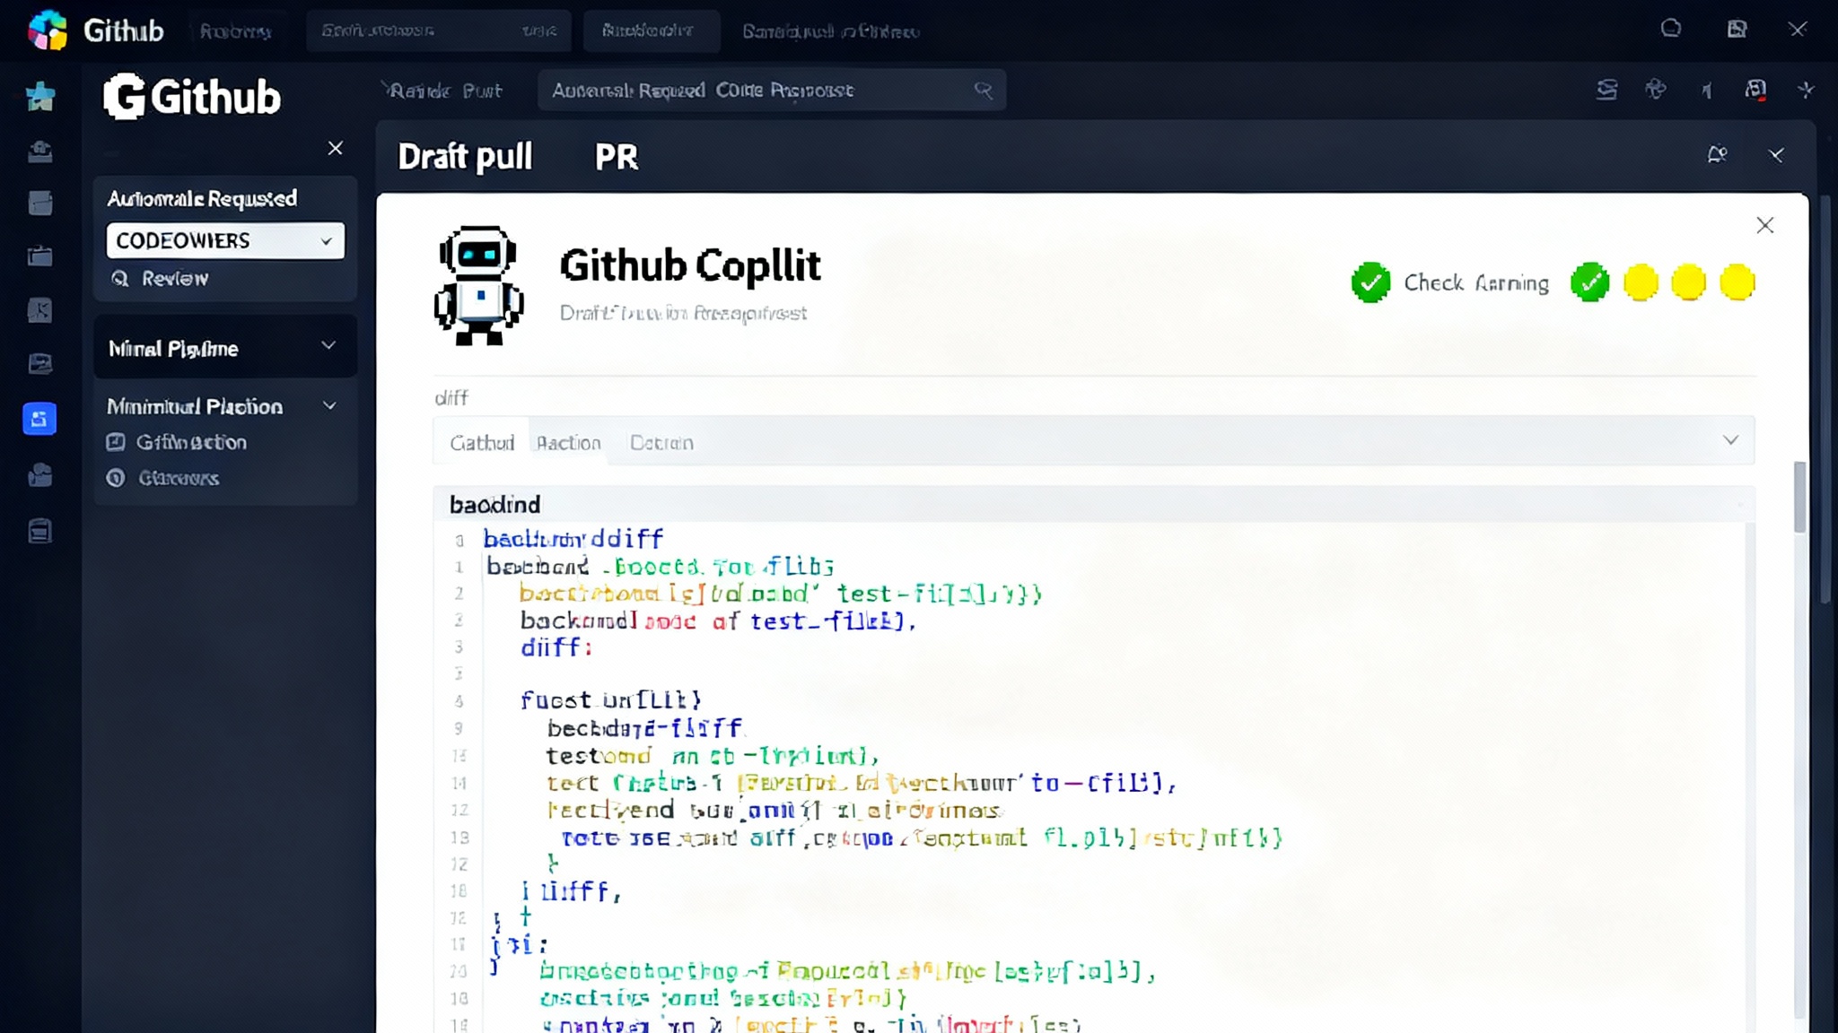Toggle the last yellow status circle

click(1736, 282)
